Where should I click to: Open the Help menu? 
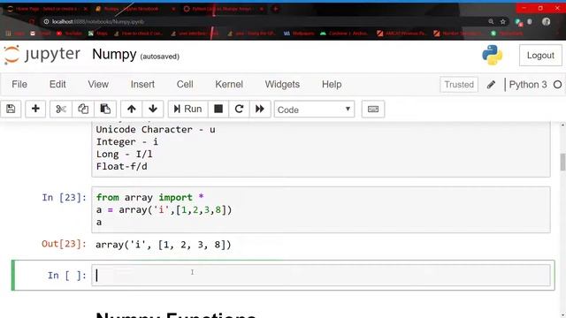332,85
